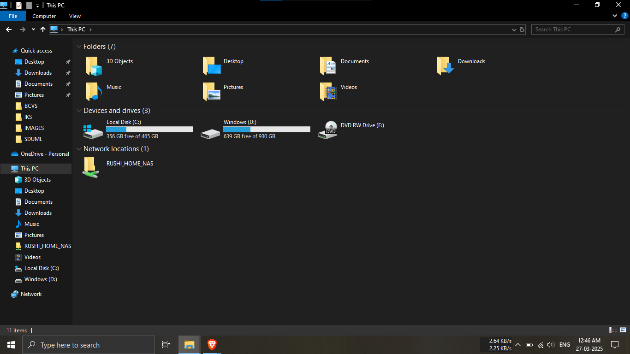
Task: Collapse the Devices and drives group
Action: coord(79,111)
